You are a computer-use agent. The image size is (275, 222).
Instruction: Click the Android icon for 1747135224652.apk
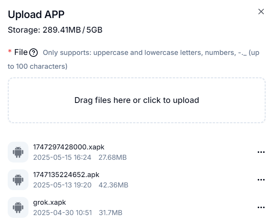coord(18,180)
